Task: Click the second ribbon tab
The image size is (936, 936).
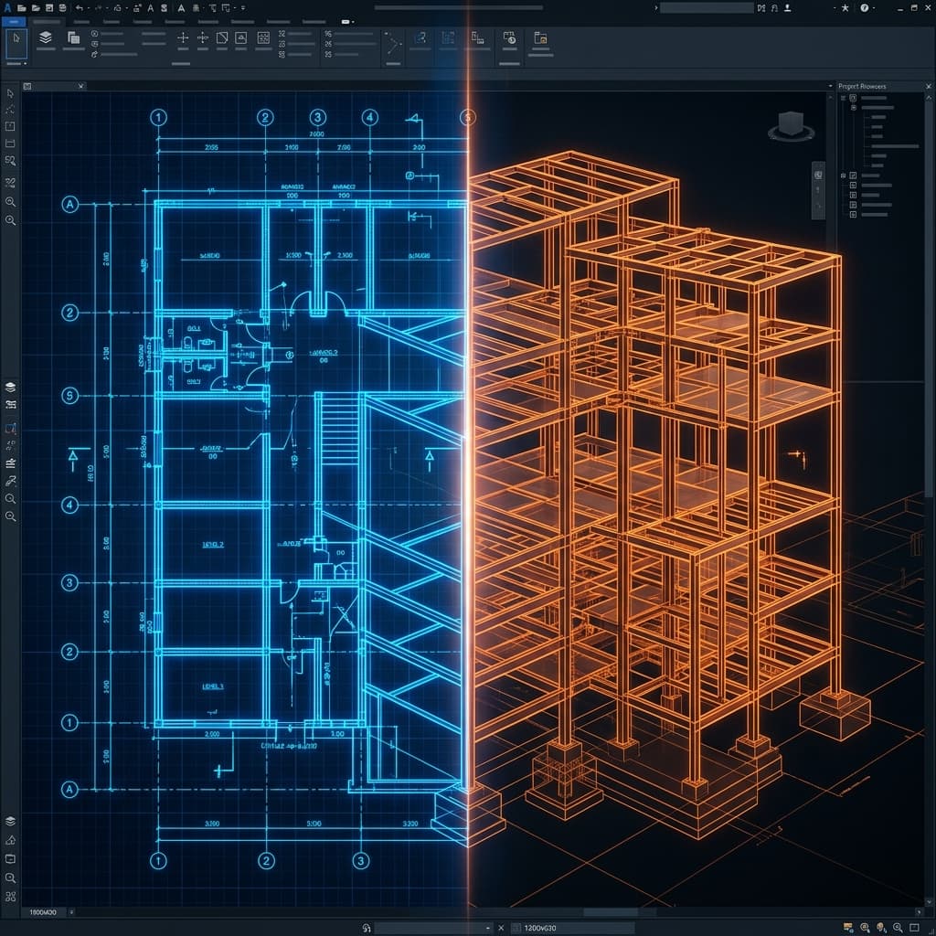Action: [48, 21]
